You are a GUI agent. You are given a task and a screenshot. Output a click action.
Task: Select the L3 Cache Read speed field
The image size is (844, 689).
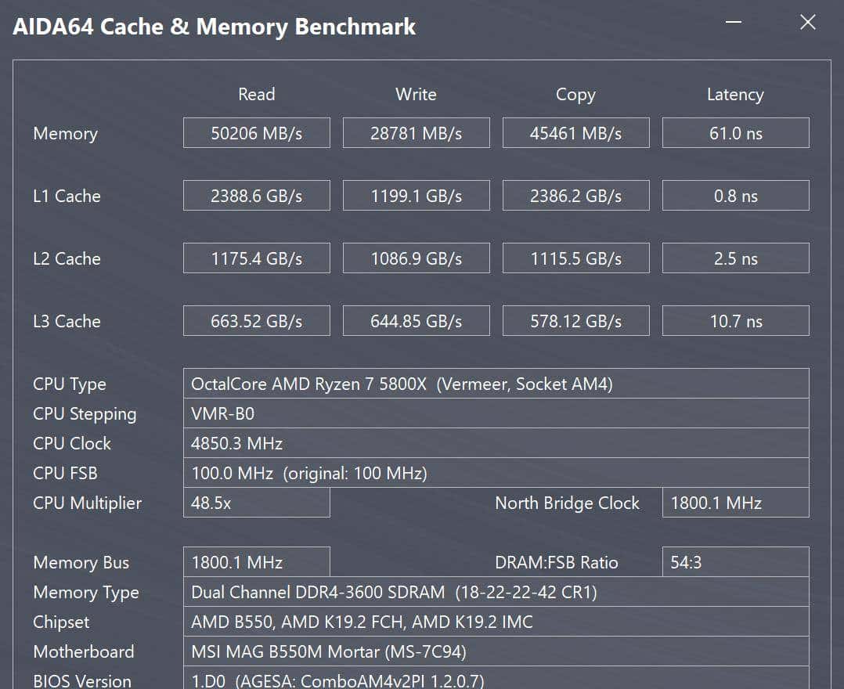pyautogui.click(x=256, y=320)
